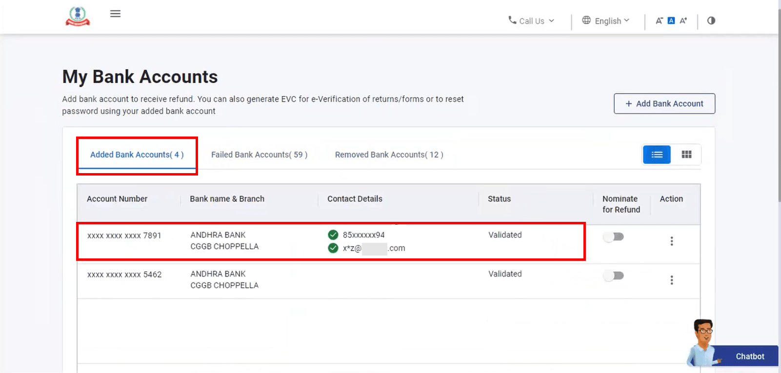Expand the Call Us dropdown

point(531,21)
